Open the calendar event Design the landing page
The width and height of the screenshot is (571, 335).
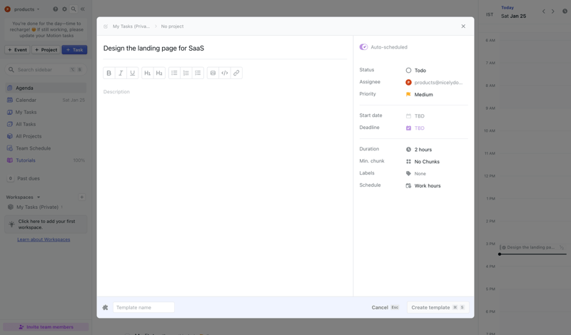pos(533,247)
